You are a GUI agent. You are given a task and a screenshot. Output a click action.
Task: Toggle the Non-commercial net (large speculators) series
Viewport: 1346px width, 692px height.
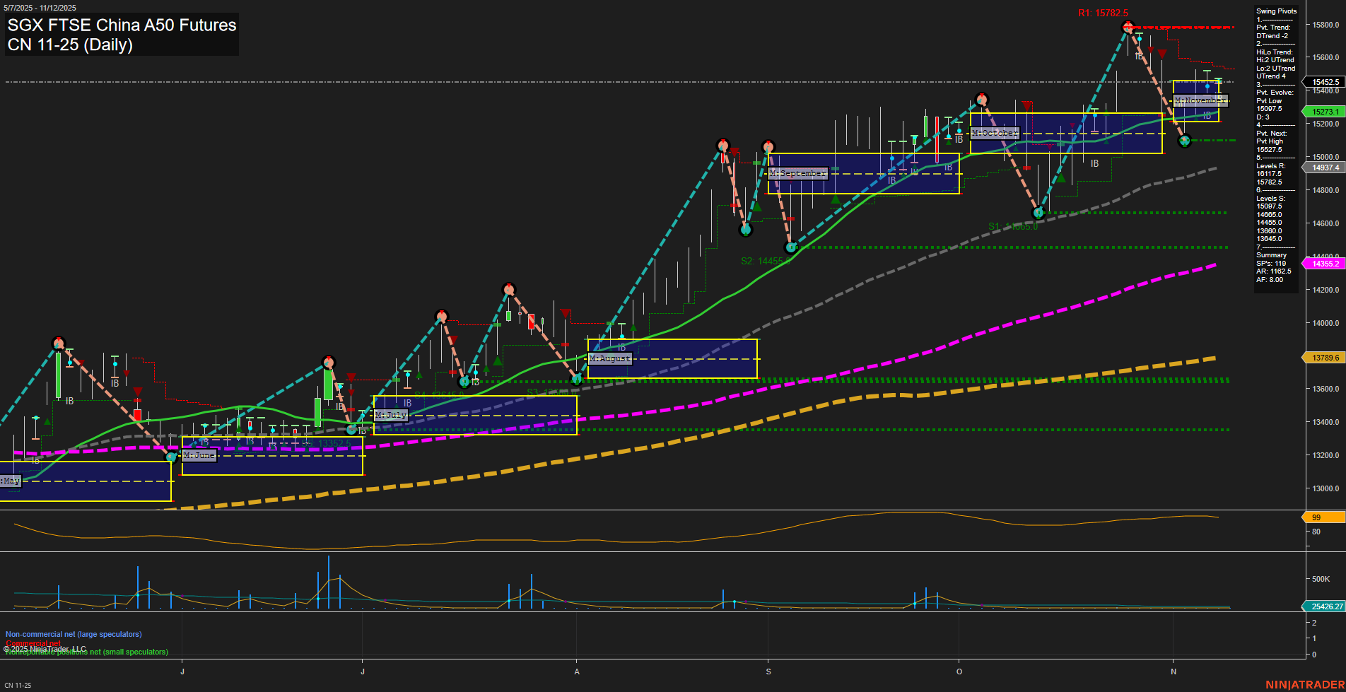[73, 634]
